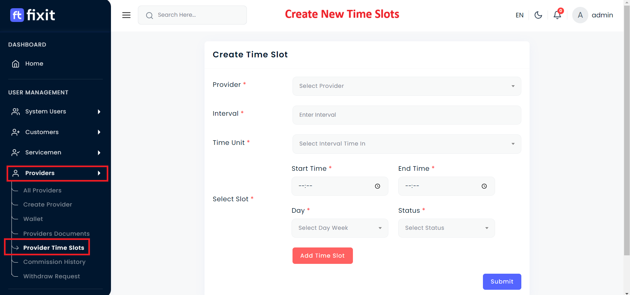Go to Withdraw Request menu item
Image resolution: width=630 pixels, height=295 pixels.
(52, 276)
